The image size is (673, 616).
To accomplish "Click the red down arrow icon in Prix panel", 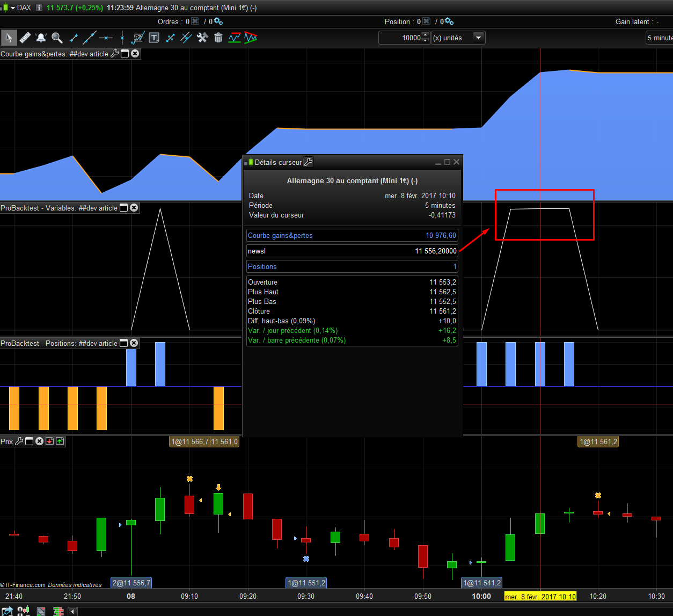I will [x=49, y=441].
